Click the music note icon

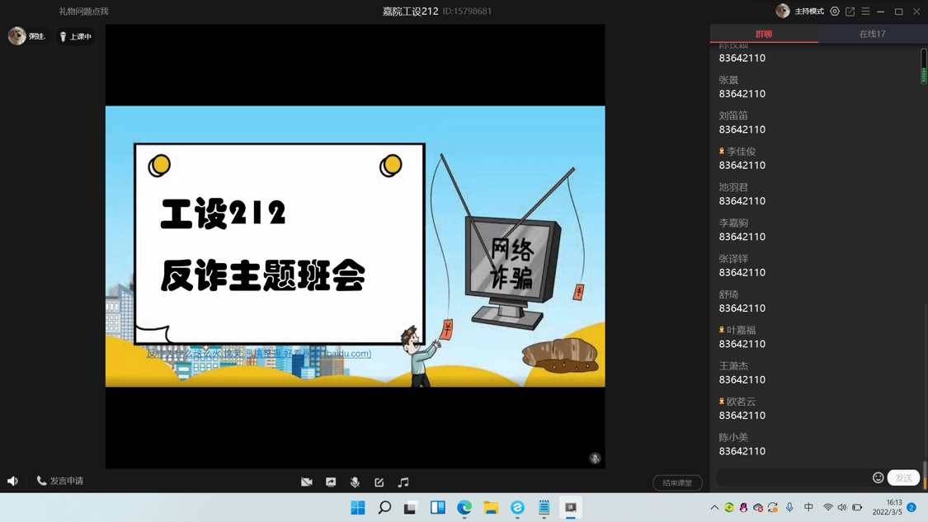click(x=403, y=482)
